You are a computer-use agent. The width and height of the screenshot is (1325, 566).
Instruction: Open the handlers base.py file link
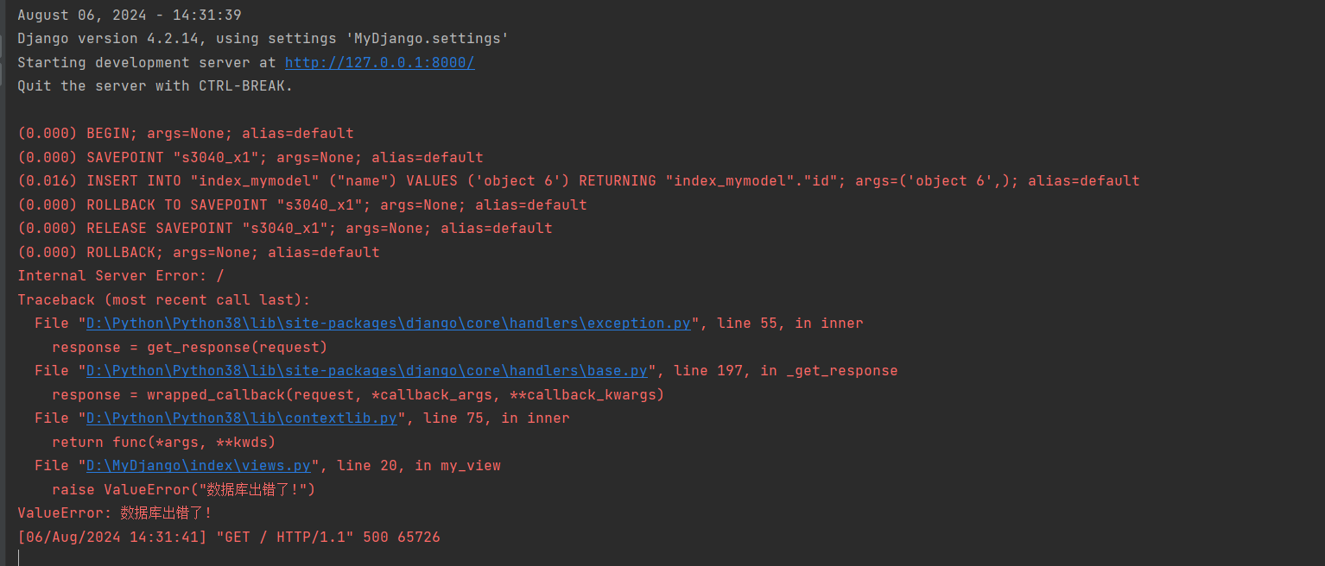[x=366, y=371]
